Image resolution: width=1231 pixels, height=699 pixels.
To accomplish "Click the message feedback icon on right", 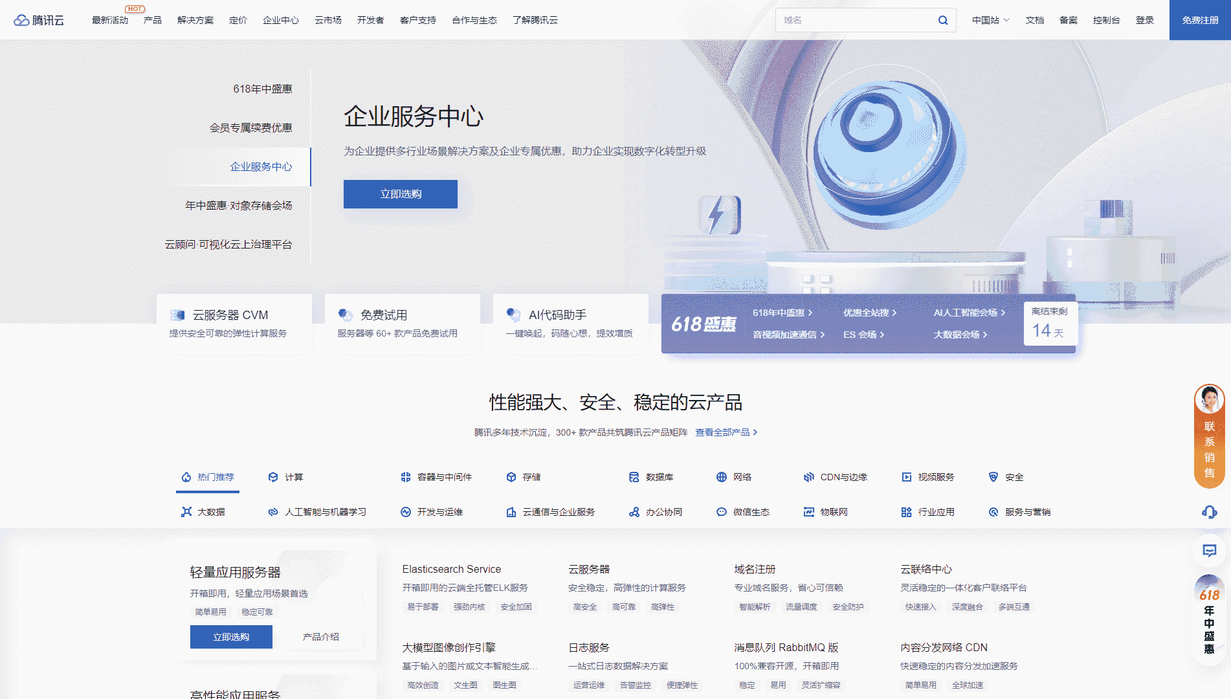I will click(x=1209, y=551).
